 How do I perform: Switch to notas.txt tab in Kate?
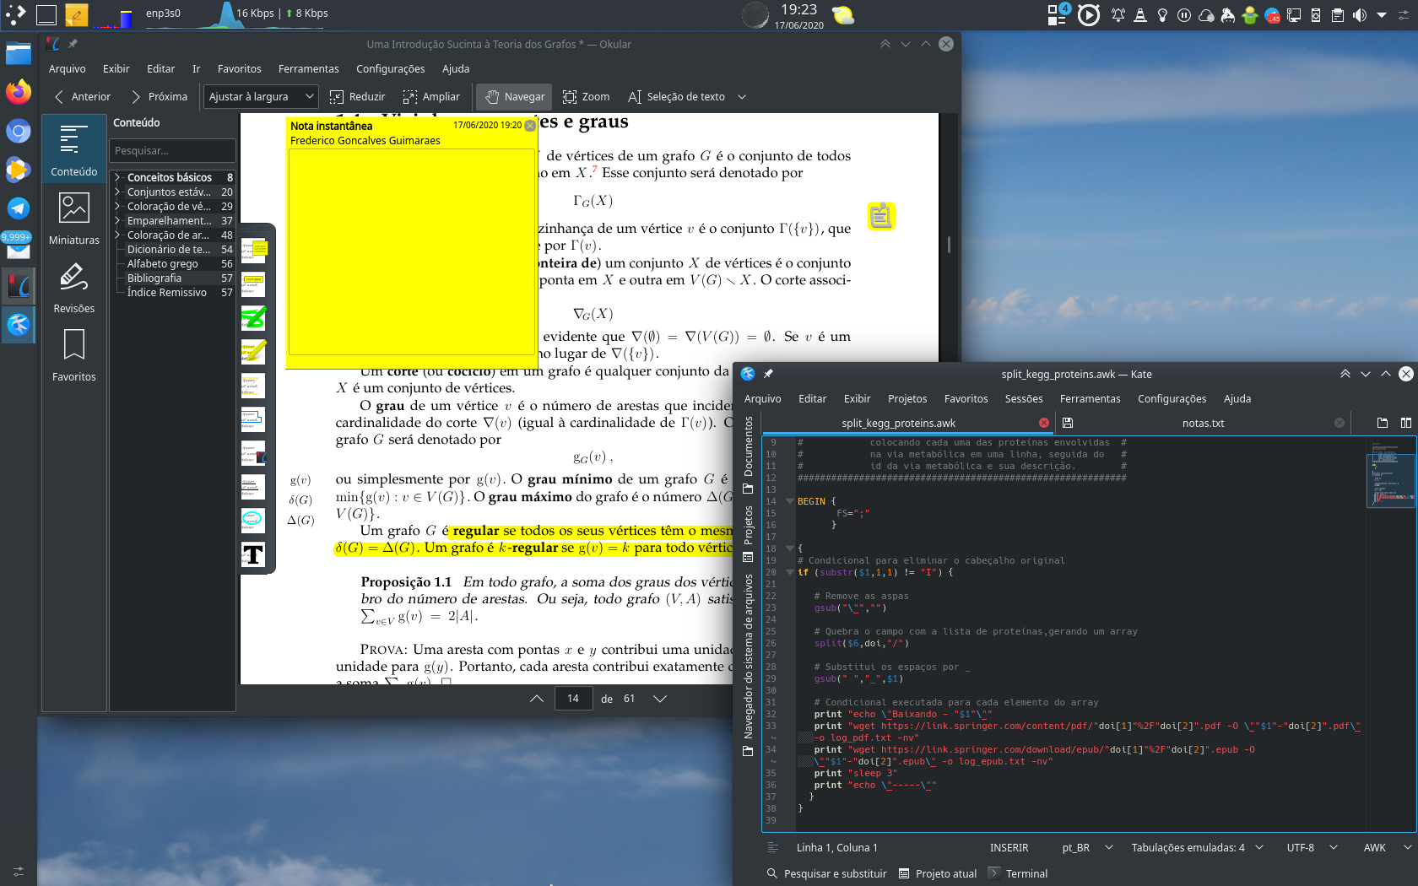tap(1203, 424)
